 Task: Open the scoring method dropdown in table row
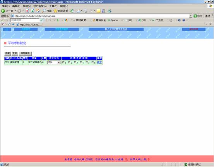[54, 63]
